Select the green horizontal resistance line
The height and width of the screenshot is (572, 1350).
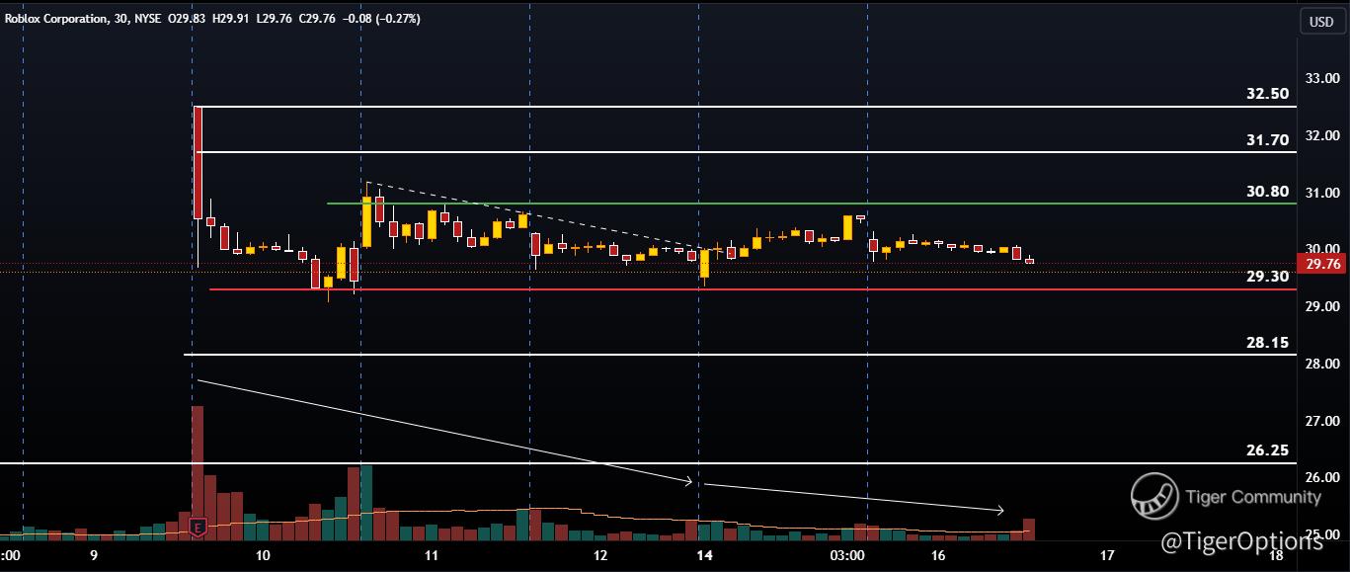(x=811, y=204)
